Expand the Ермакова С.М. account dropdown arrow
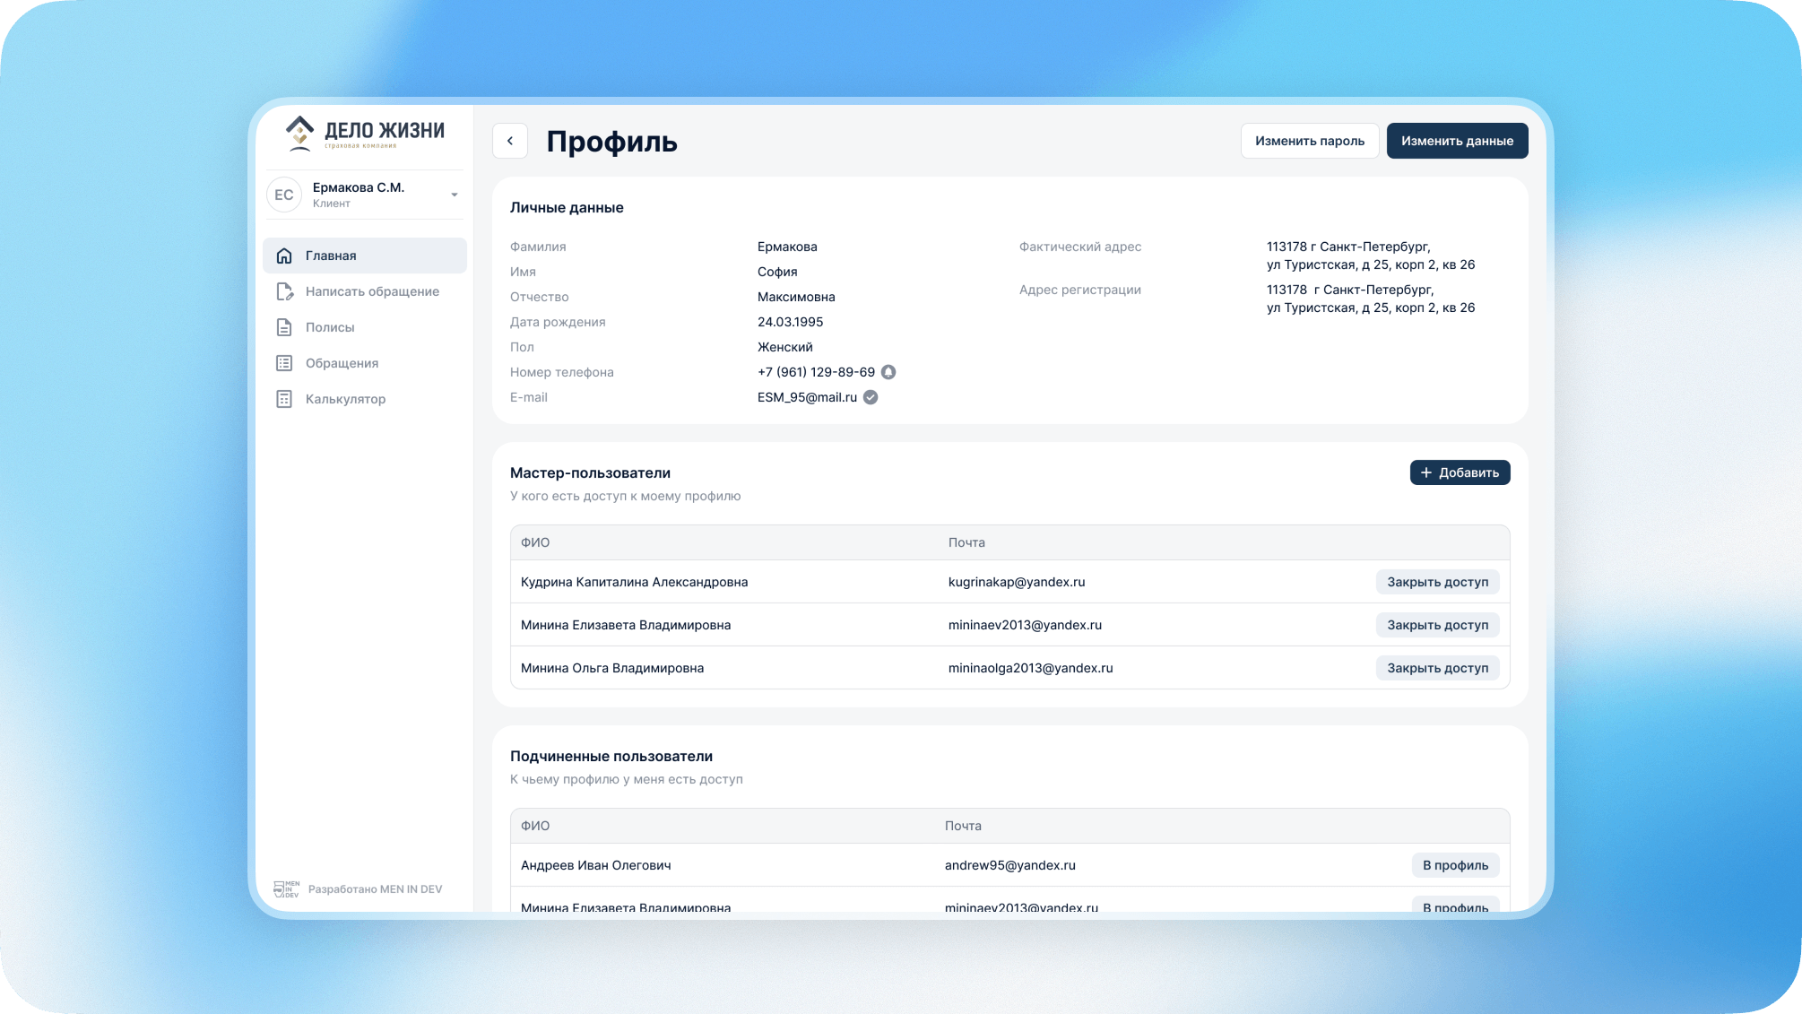Image resolution: width=1802 pixels, height=1014 pixels. (455, 195)
